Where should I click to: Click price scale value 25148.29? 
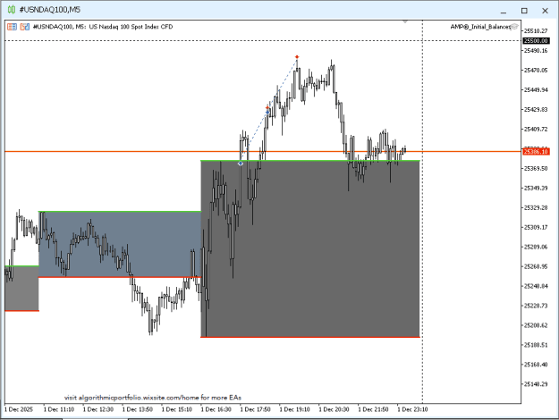coord(536,383)
